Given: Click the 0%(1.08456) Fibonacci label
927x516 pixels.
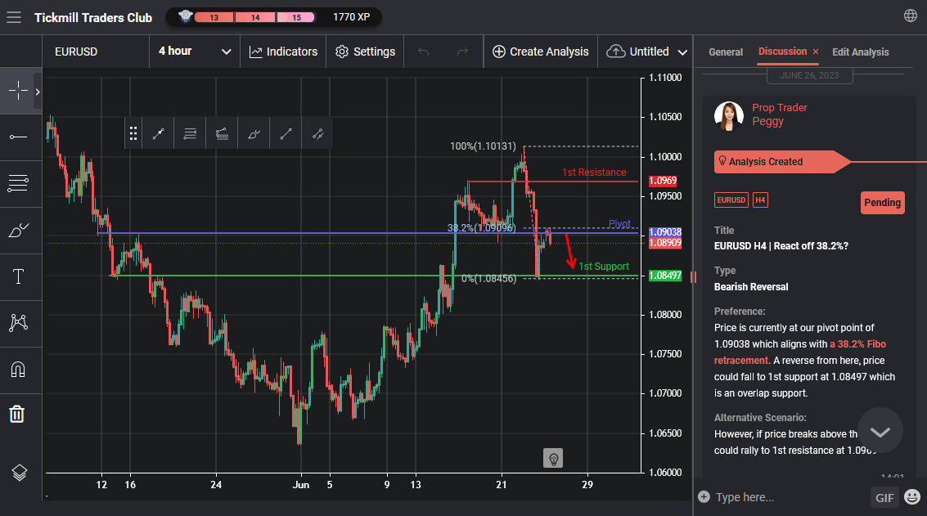Looking at the screenshot, I should (x=488, y=278).
